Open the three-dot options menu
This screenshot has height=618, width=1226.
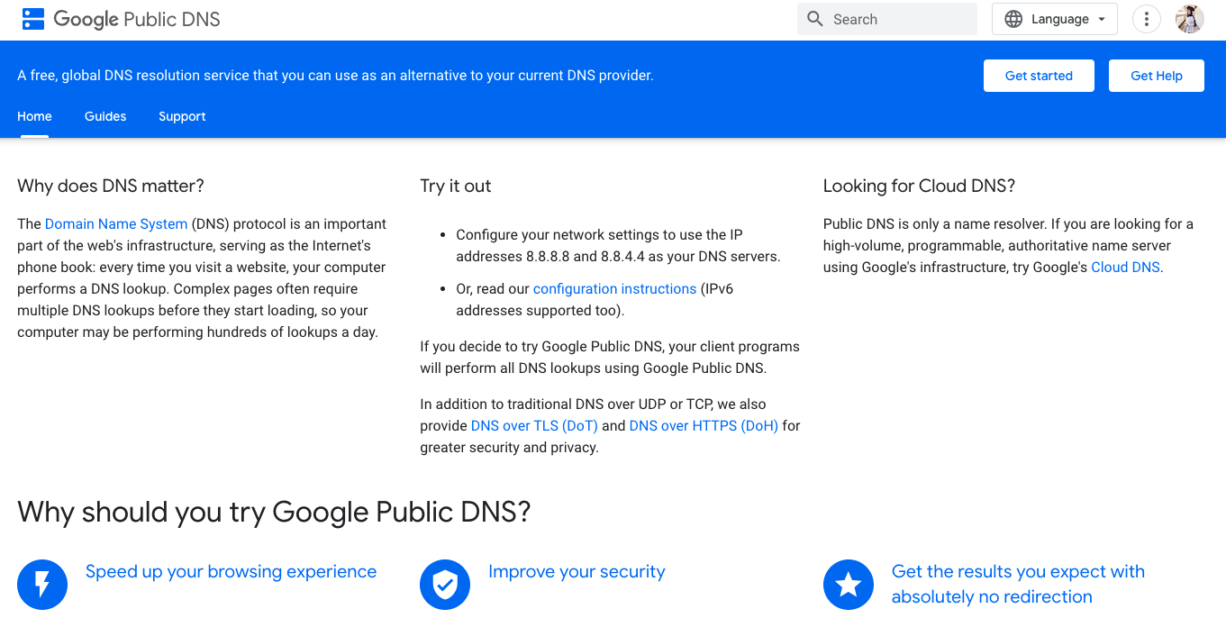[1146, 18]
